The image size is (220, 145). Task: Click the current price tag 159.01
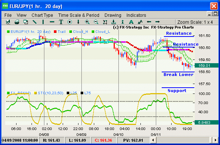point(206,66)
